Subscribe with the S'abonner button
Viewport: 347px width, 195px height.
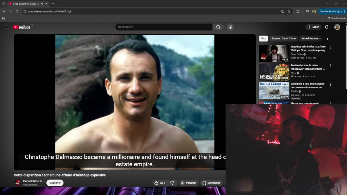55,183
